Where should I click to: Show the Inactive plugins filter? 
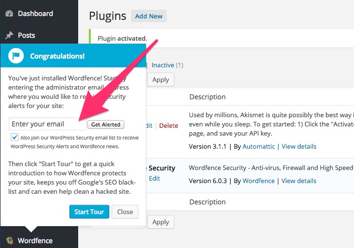point(163,65)
